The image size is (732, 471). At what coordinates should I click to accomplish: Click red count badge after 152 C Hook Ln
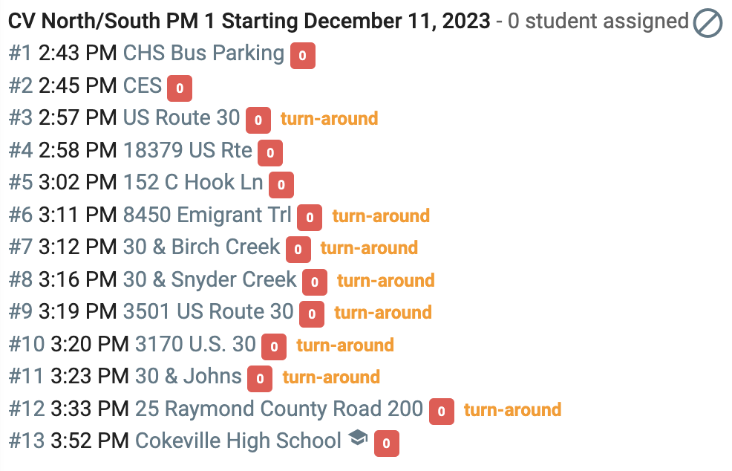[281, 185]
